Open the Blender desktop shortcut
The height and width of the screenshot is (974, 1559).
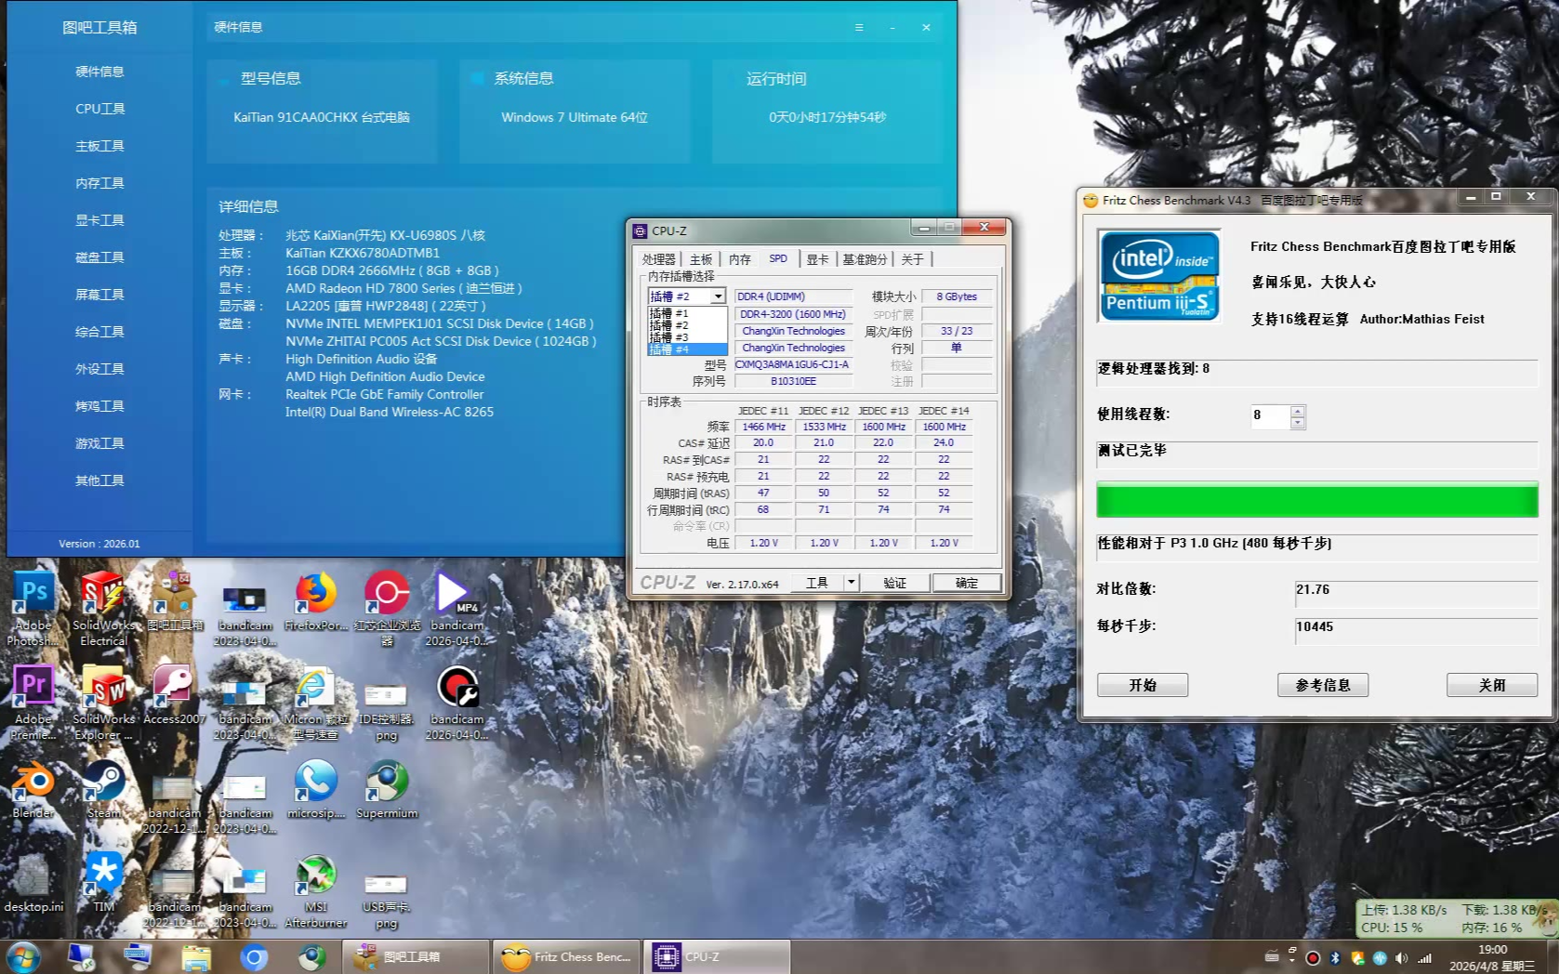(33, 785)
